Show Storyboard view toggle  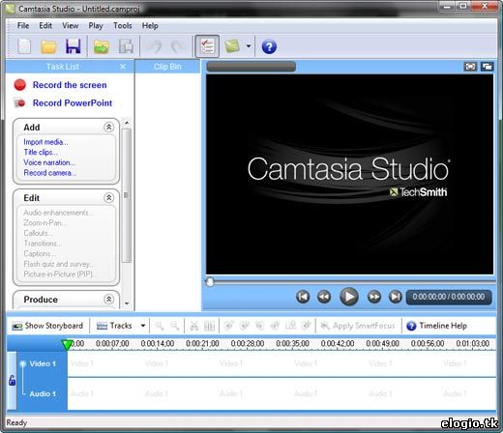(47, 326)
